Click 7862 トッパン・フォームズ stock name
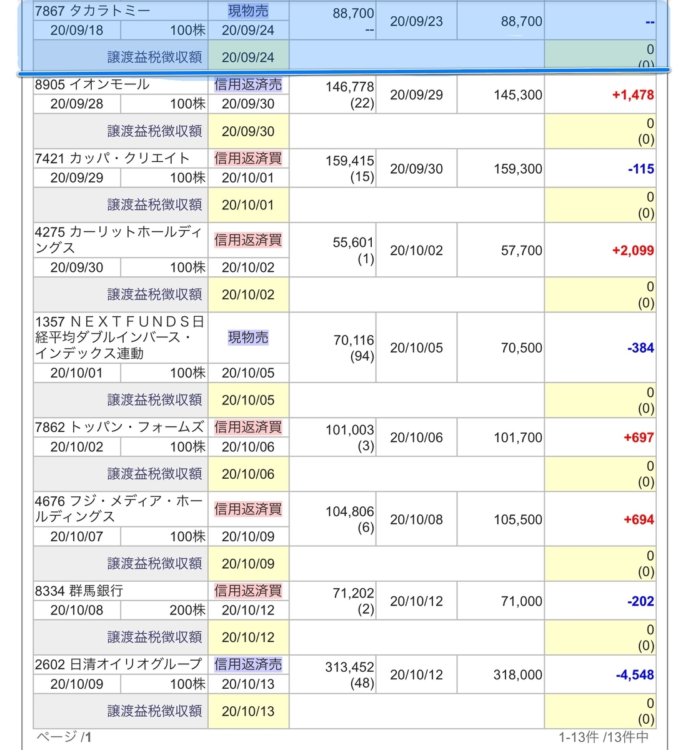The width and height of the screenshot is (688, 750). 119,427
